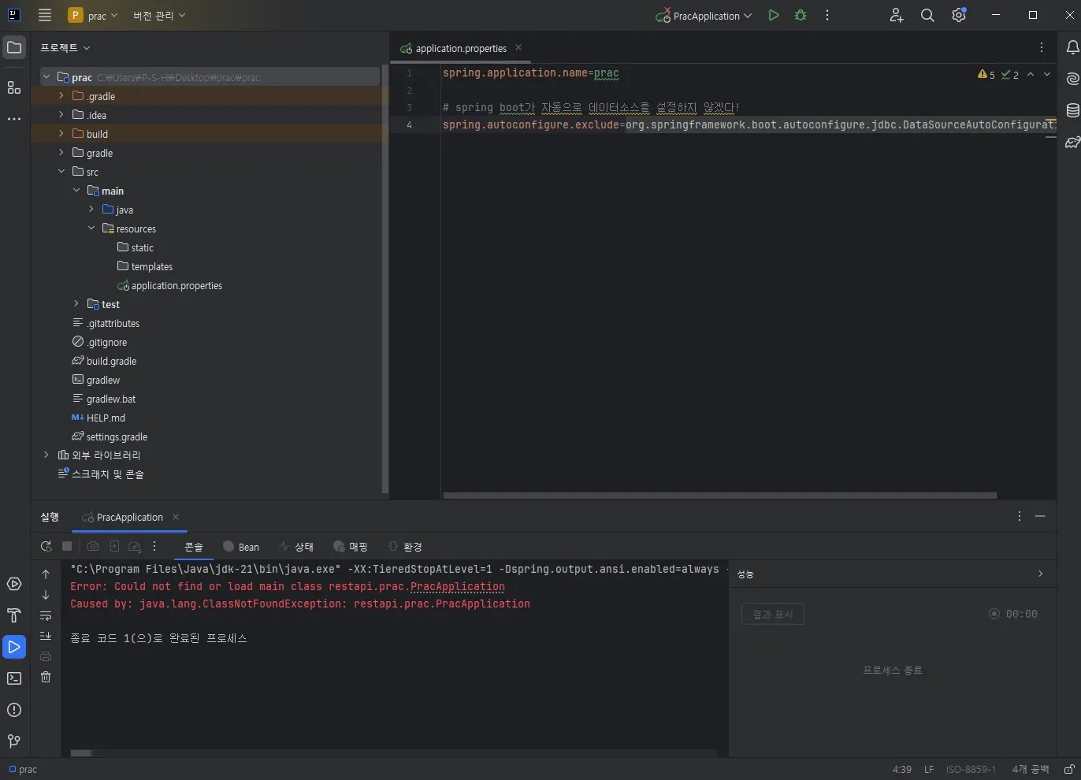1081x780 pixels.
Task: Switch to the 상태 tab
Action: point(296,547)
